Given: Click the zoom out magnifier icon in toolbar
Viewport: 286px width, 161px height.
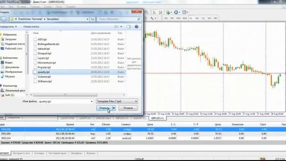Looking at the screenshot, I should click(x=147, y=12).
